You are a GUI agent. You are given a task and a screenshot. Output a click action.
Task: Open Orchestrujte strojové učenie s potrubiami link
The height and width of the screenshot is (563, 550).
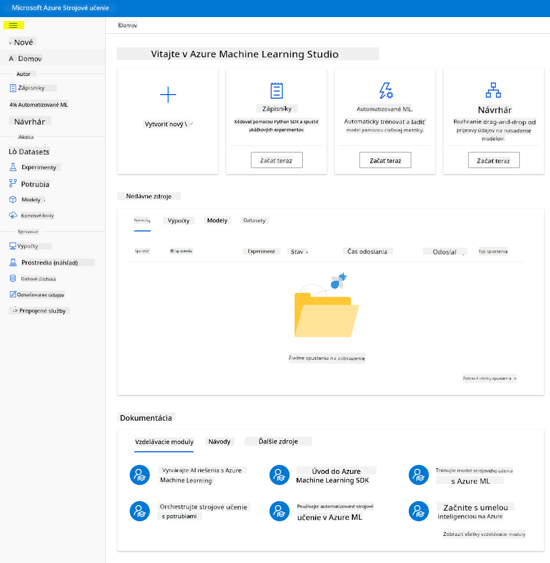204,511
